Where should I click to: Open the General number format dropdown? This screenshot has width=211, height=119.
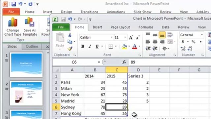pyautogui.click(x=202, y=35)
